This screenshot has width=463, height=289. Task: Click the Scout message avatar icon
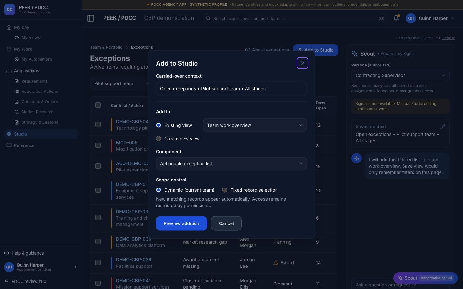(357, 158)
